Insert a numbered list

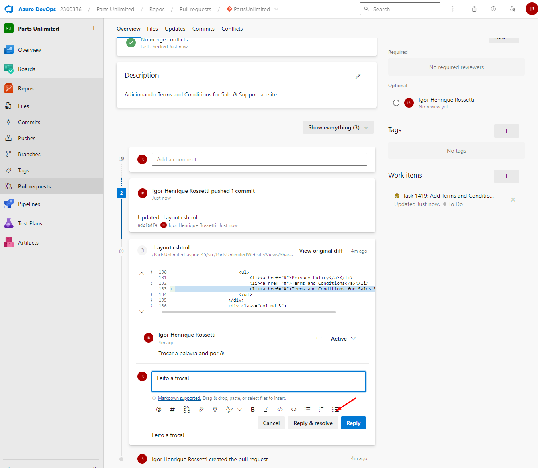click(x=321, y=409)
